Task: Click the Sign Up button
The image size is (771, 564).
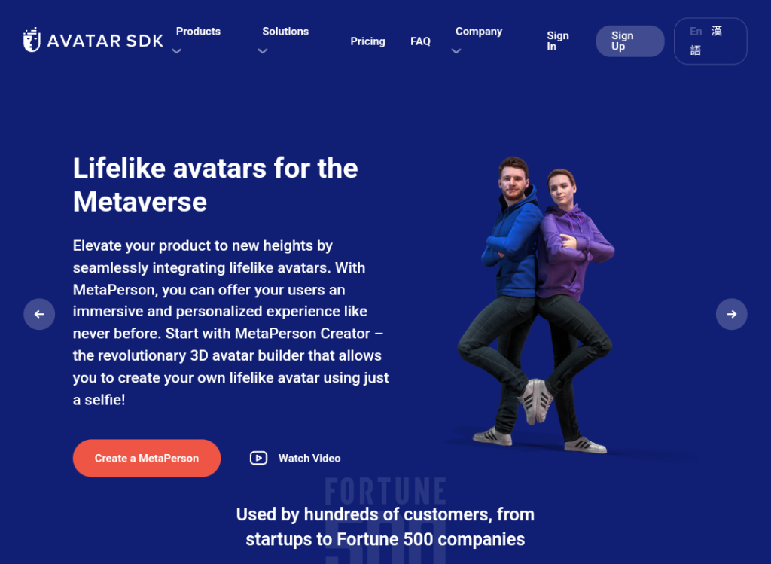Action: point(630,41)
